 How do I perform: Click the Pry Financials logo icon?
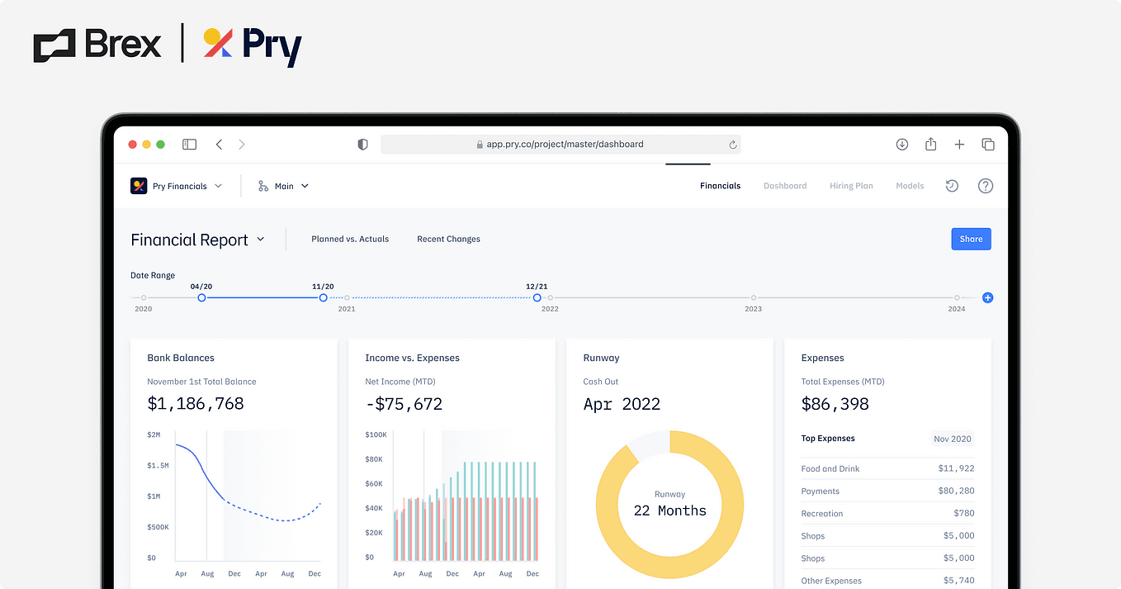pos(137,186)
